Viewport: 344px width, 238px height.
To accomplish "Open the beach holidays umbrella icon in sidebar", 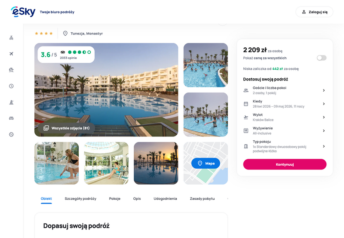I will [x=12, y=70].
